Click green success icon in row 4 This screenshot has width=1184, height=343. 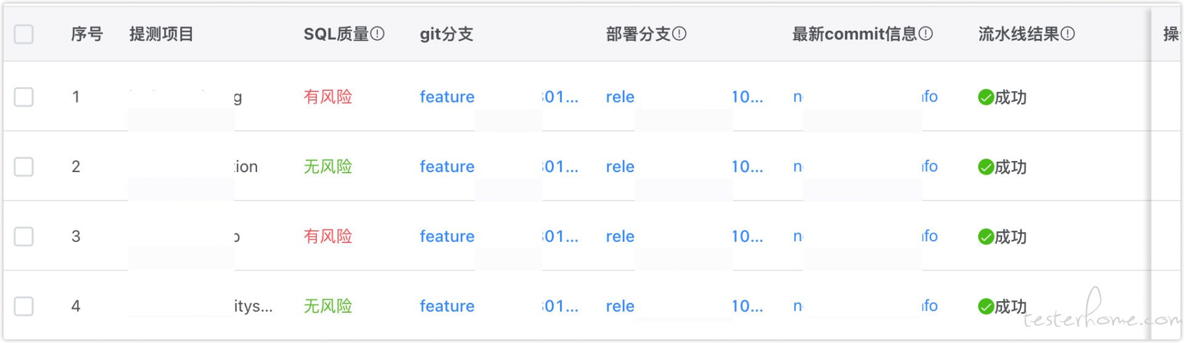[x=985, y=307]
